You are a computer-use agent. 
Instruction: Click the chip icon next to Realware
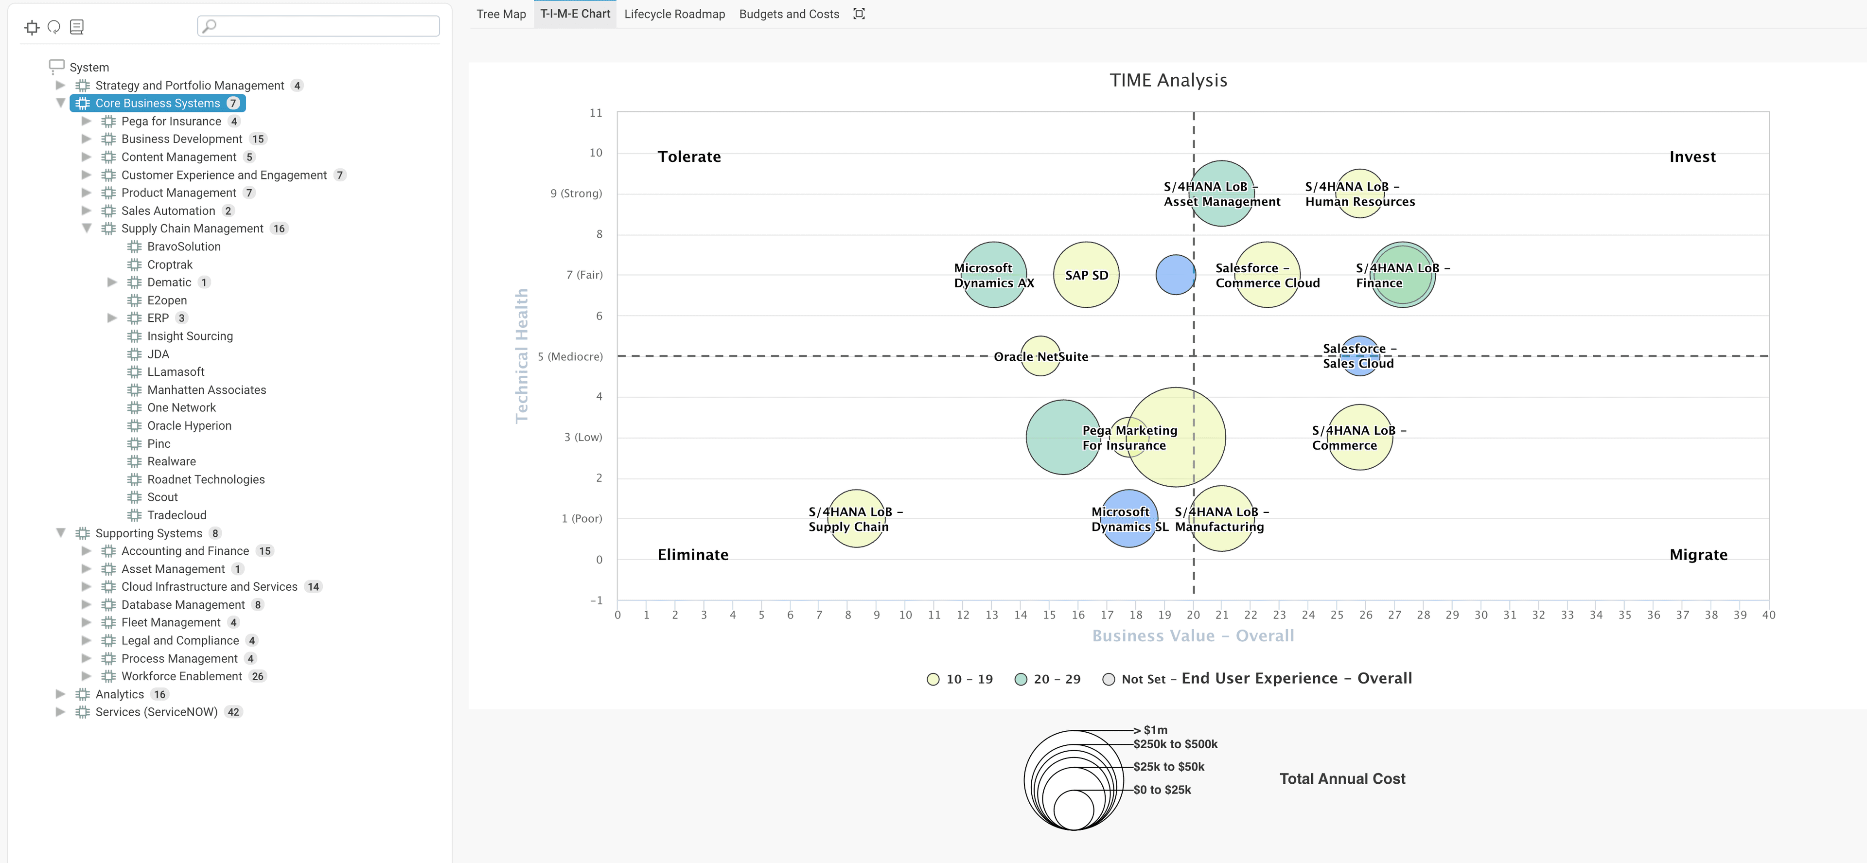[135, 461]
